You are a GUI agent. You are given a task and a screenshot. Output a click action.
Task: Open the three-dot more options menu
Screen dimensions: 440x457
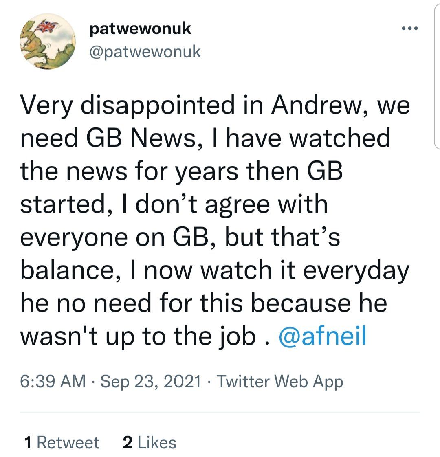tap(409, 29)
